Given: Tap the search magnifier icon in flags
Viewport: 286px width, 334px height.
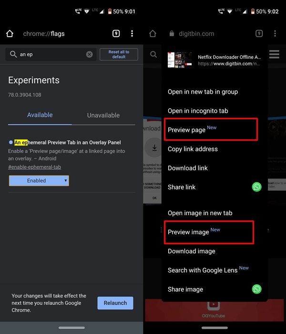Looking at the screenshot, I should 13,54.
